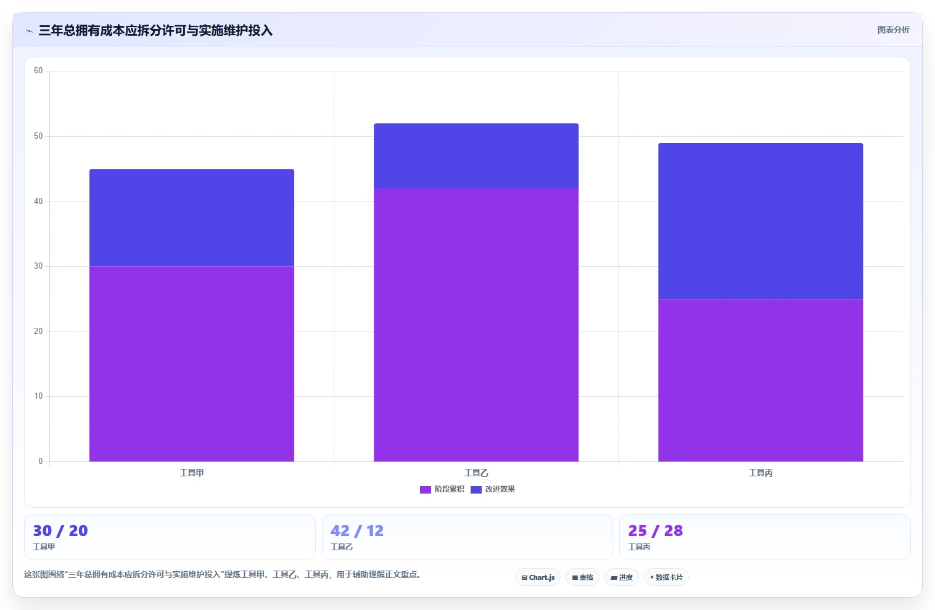935x610 pixels.
Task: Click the 图表分析 label in the header
Action: tap(893, 30)
